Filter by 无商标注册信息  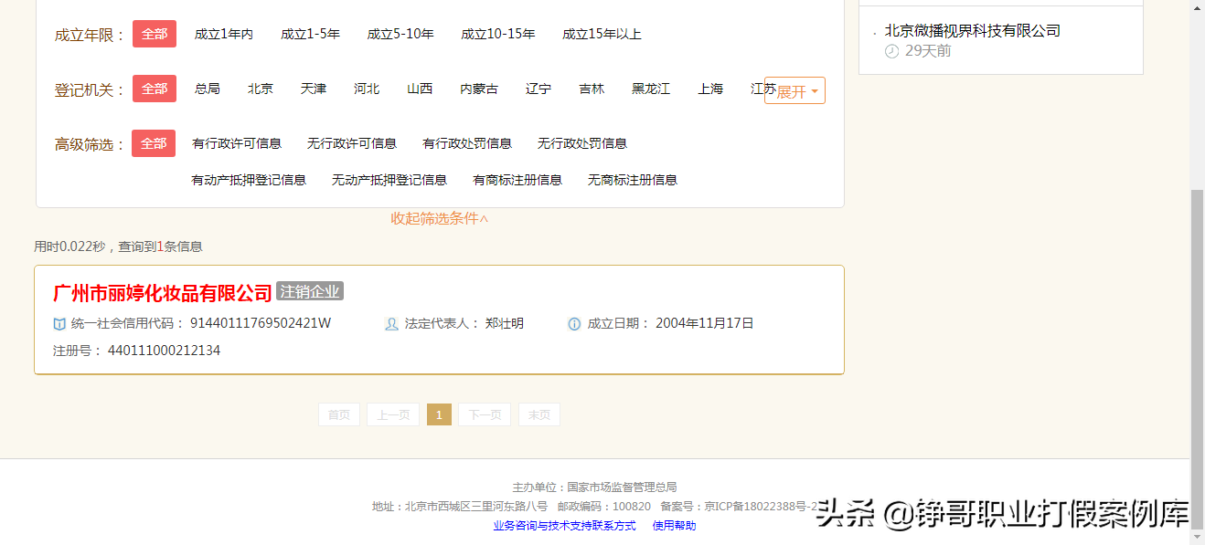click(x=633, y=180)
